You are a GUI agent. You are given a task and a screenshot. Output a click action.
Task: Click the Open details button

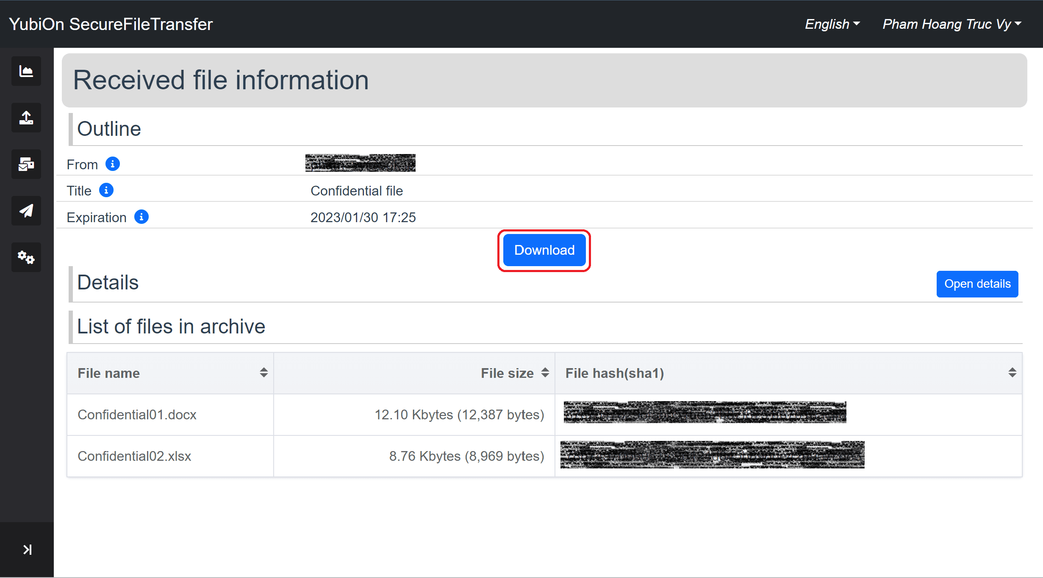977,284
